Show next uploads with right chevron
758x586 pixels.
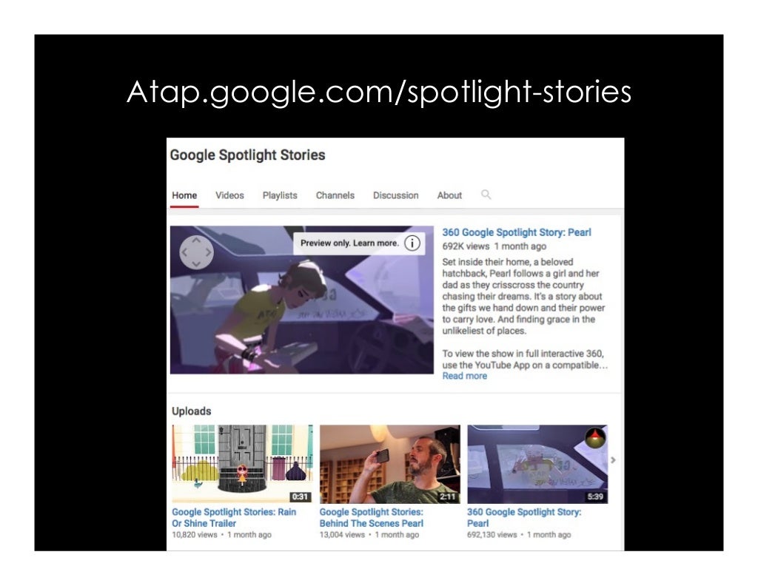click(613, 460)
